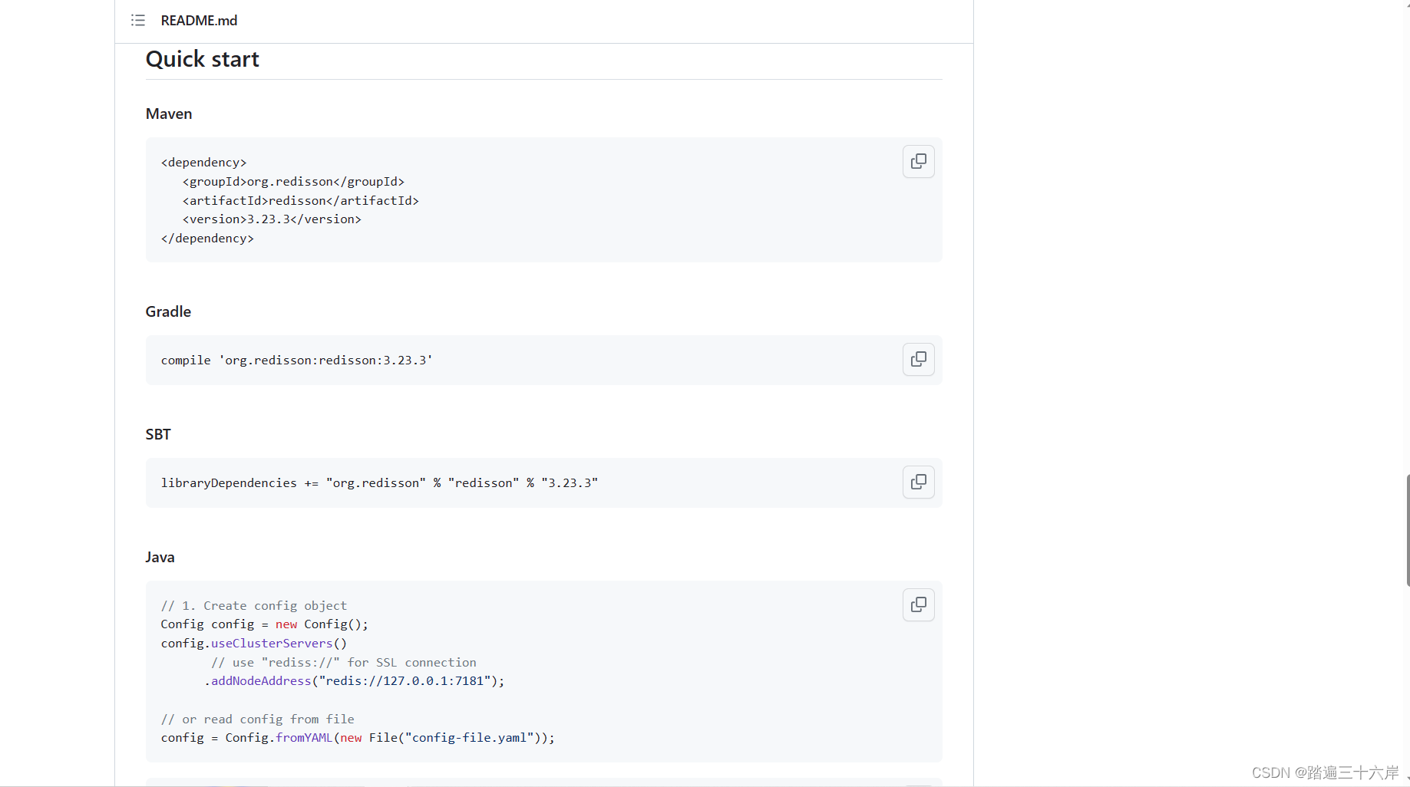
Task: Copy the Gradle compile command snippet
Action: pyautogui.click(x=918, y=359)
